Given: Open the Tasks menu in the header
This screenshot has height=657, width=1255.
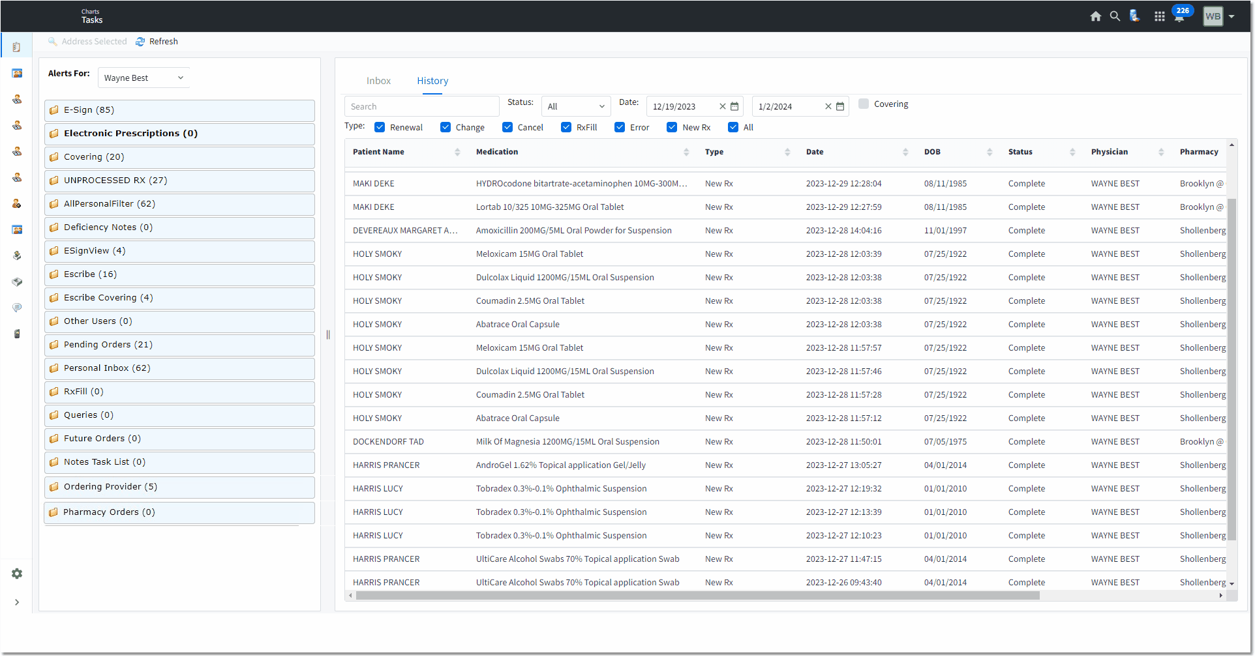Looking at the screenshot, I should point(92,20).
